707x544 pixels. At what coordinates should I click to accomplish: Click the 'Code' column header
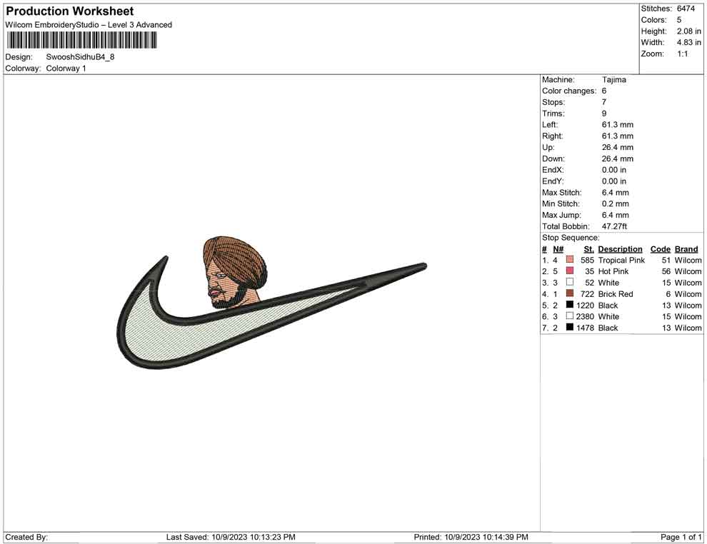[661, 249]
